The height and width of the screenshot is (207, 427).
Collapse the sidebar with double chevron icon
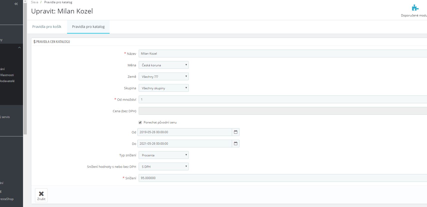coord(16,4)
